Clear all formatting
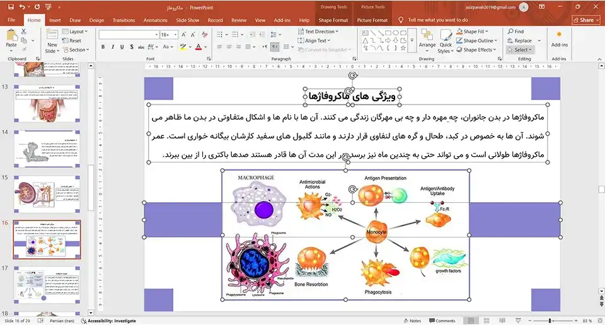 click(x=204, y=35)
